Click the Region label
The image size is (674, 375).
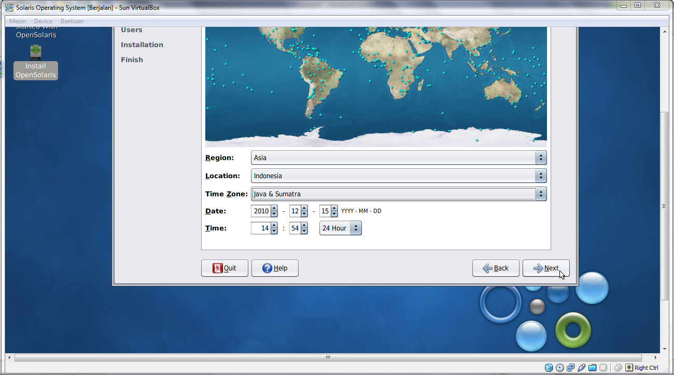(x=219, y=157)
